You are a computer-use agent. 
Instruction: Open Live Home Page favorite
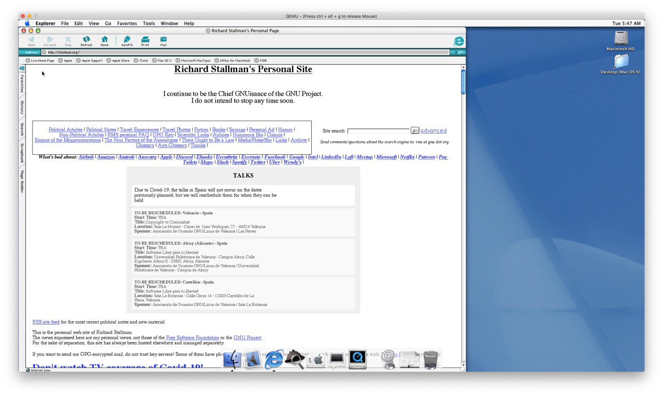(40, 61)
